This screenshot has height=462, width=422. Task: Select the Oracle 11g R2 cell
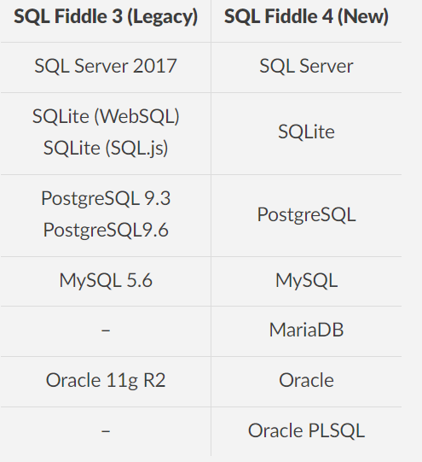click(106, 381)
